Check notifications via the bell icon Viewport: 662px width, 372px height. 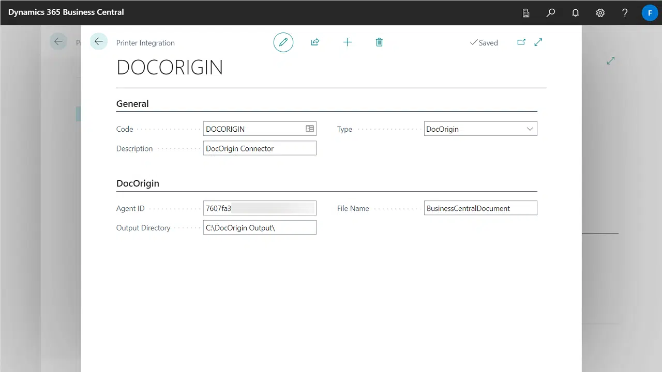tap(575, 12)
